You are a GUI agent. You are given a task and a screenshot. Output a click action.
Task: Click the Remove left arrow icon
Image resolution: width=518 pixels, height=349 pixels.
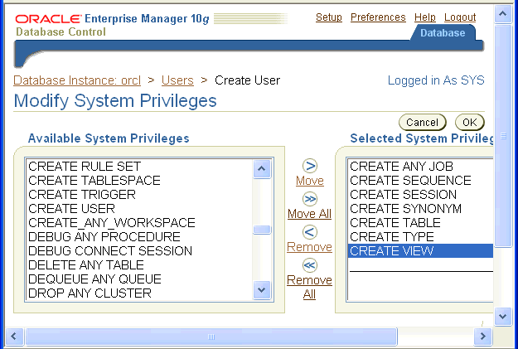(309, 232)
